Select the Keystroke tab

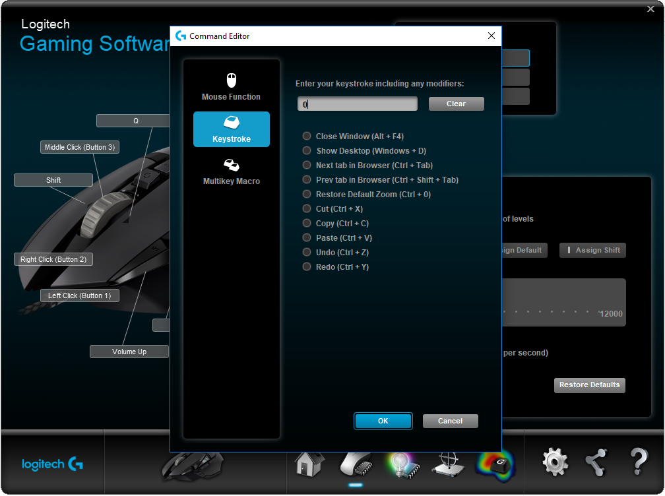(231, 129)
